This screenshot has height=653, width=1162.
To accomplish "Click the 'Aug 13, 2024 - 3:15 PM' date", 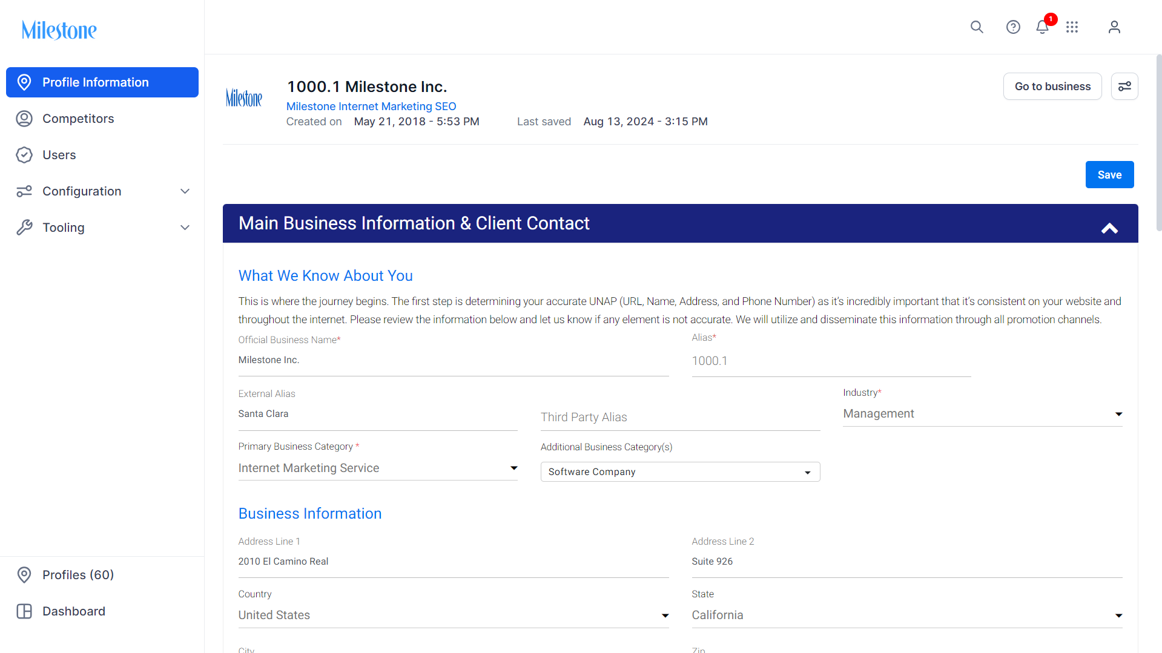I will tap(645, 122).
